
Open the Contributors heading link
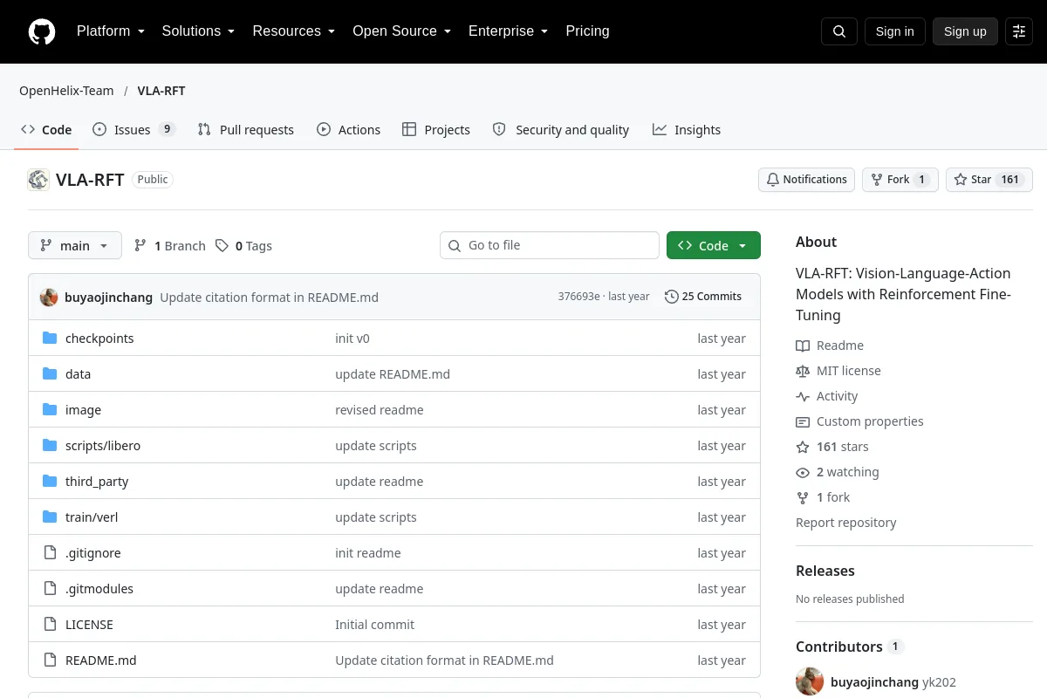(850, 647)
